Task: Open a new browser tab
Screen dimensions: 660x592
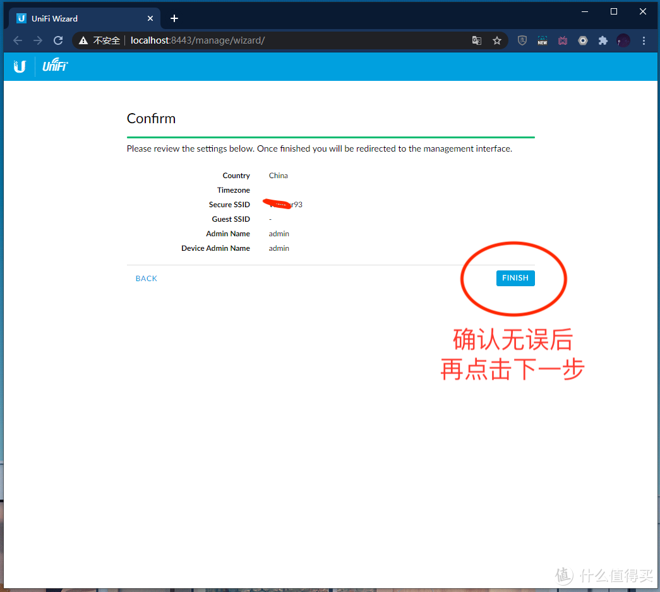Action: pos(174,18)
